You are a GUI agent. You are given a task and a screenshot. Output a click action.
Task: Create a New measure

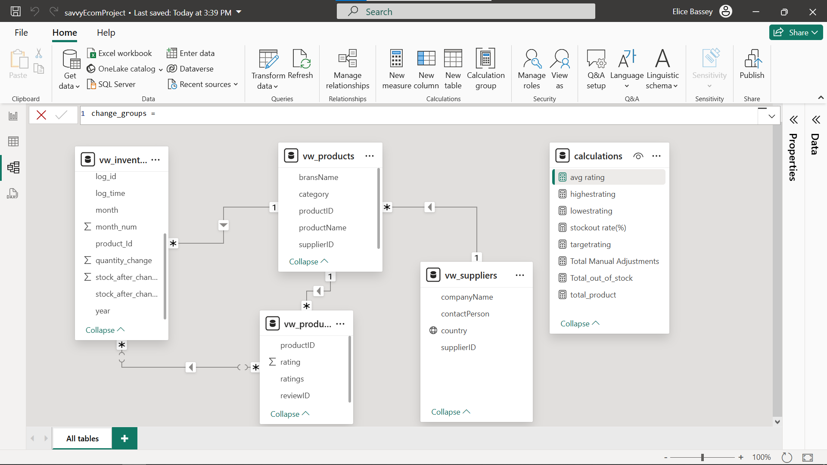(x=397, y=69)
